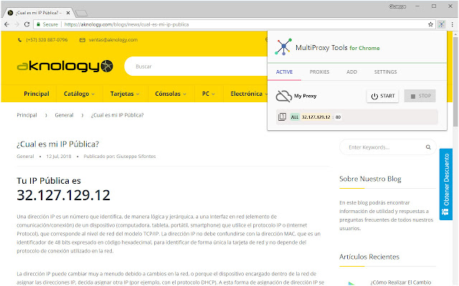Expand the Cónsolas dropdown menu

(x=171, y=94)
